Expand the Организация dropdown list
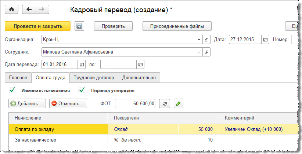This screenshot has width=302, height=154. 199,40
